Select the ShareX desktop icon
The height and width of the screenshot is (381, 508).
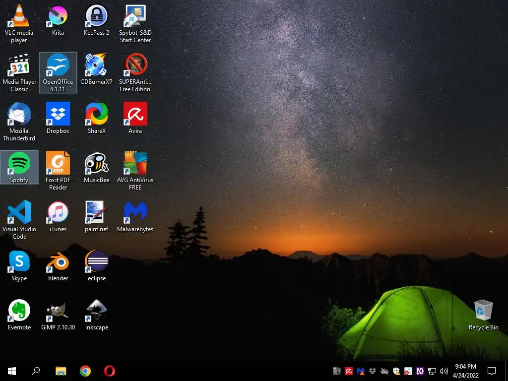pos(96,118)
